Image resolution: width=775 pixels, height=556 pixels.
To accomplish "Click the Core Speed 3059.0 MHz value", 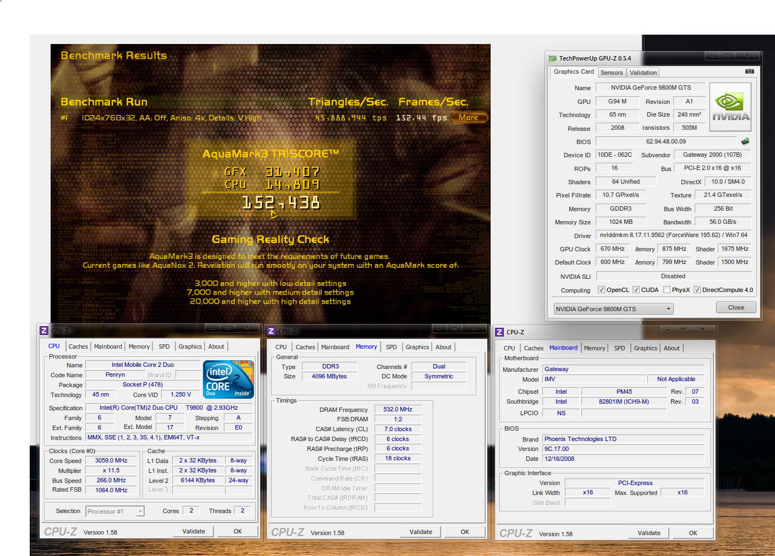I will (111, 460).
